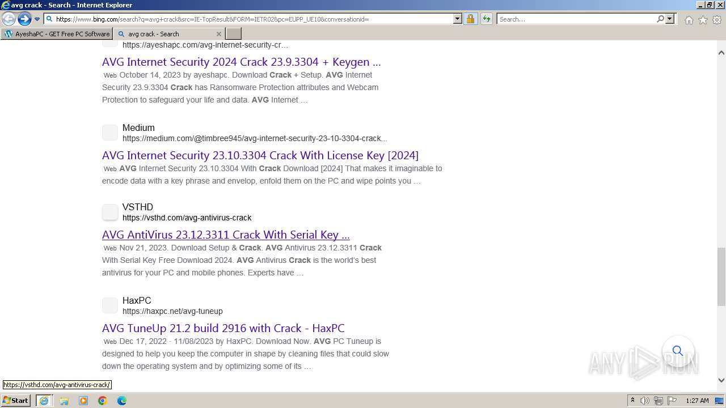
Task: Minimize the Internet Explorer window
Action: pos(700,5)
